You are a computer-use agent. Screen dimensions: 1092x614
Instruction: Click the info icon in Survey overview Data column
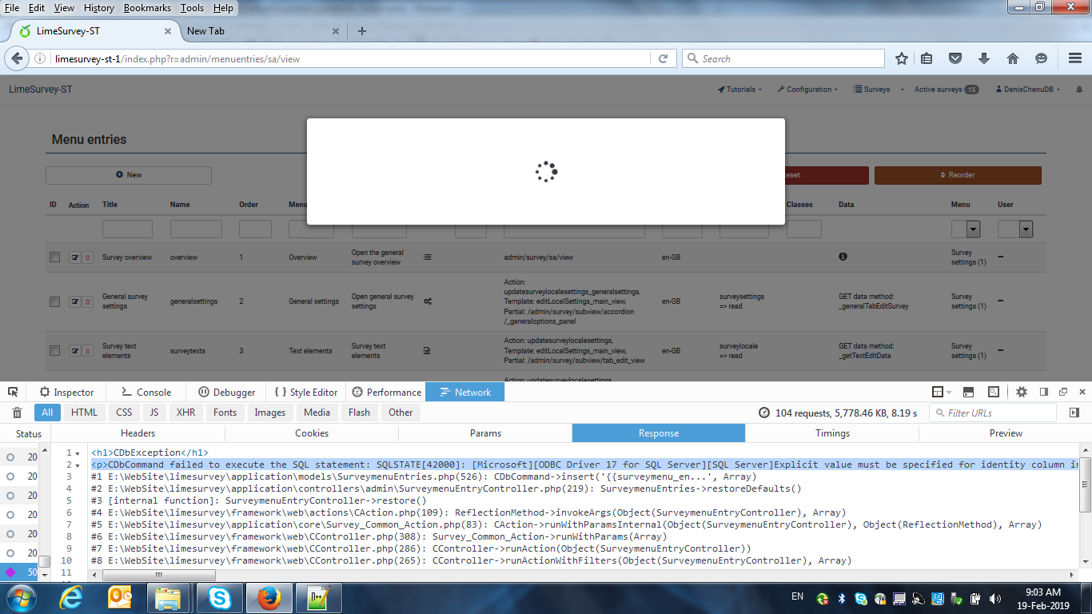(843, 257)
